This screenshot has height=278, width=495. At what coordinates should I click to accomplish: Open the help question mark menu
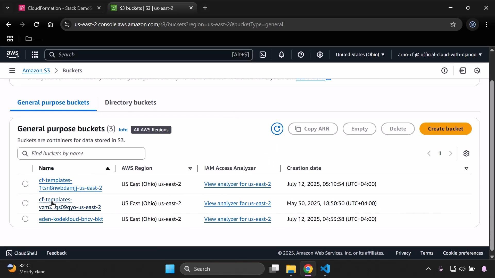pyautogui.click(x=301, y=55)
